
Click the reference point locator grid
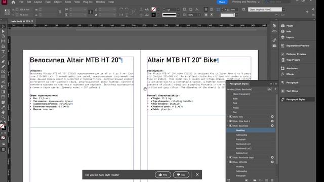(x=7, y=12)
